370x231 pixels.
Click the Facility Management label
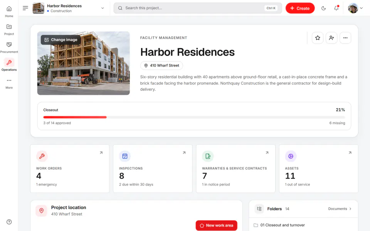pyautogui.click(x=163, y=38)
